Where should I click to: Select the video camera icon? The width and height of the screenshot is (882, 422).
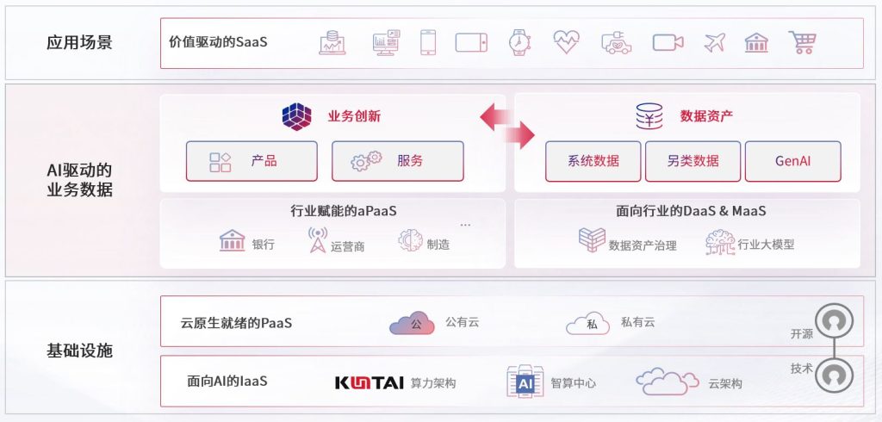pos(668,42)
